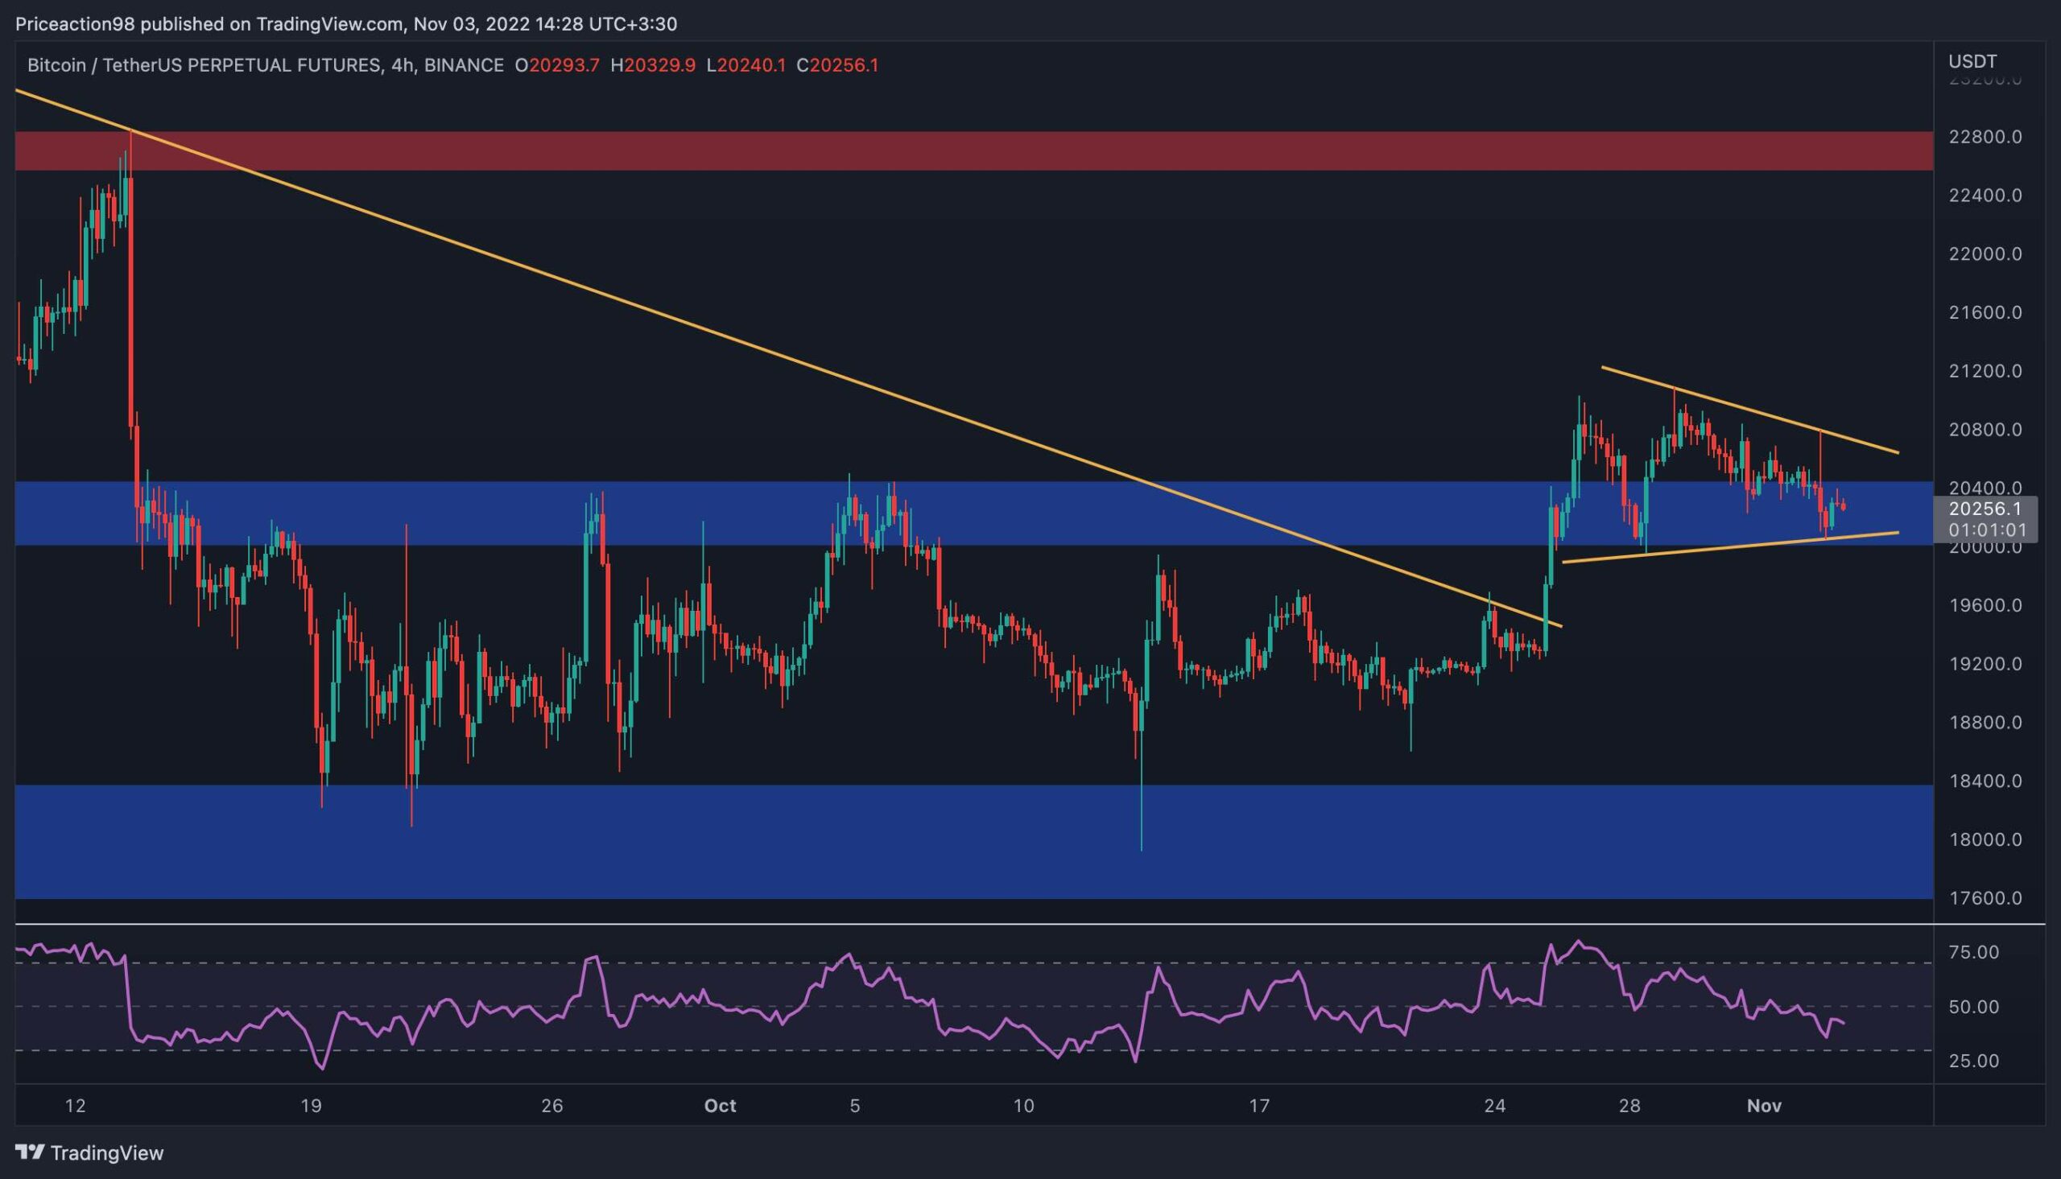Click the Bitcoin / TetherUS PERPETUAL FUTURES title
Image resolution: width=2061 pixels, height=1179 pixels.
(x=204, y=66)
